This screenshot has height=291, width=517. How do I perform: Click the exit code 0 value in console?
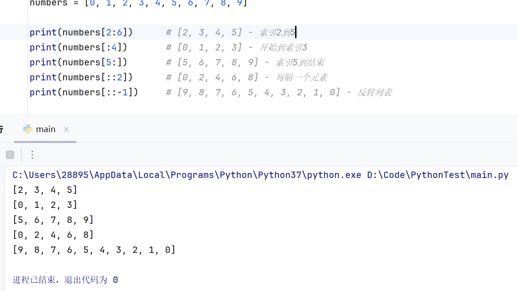coord(115,280)
